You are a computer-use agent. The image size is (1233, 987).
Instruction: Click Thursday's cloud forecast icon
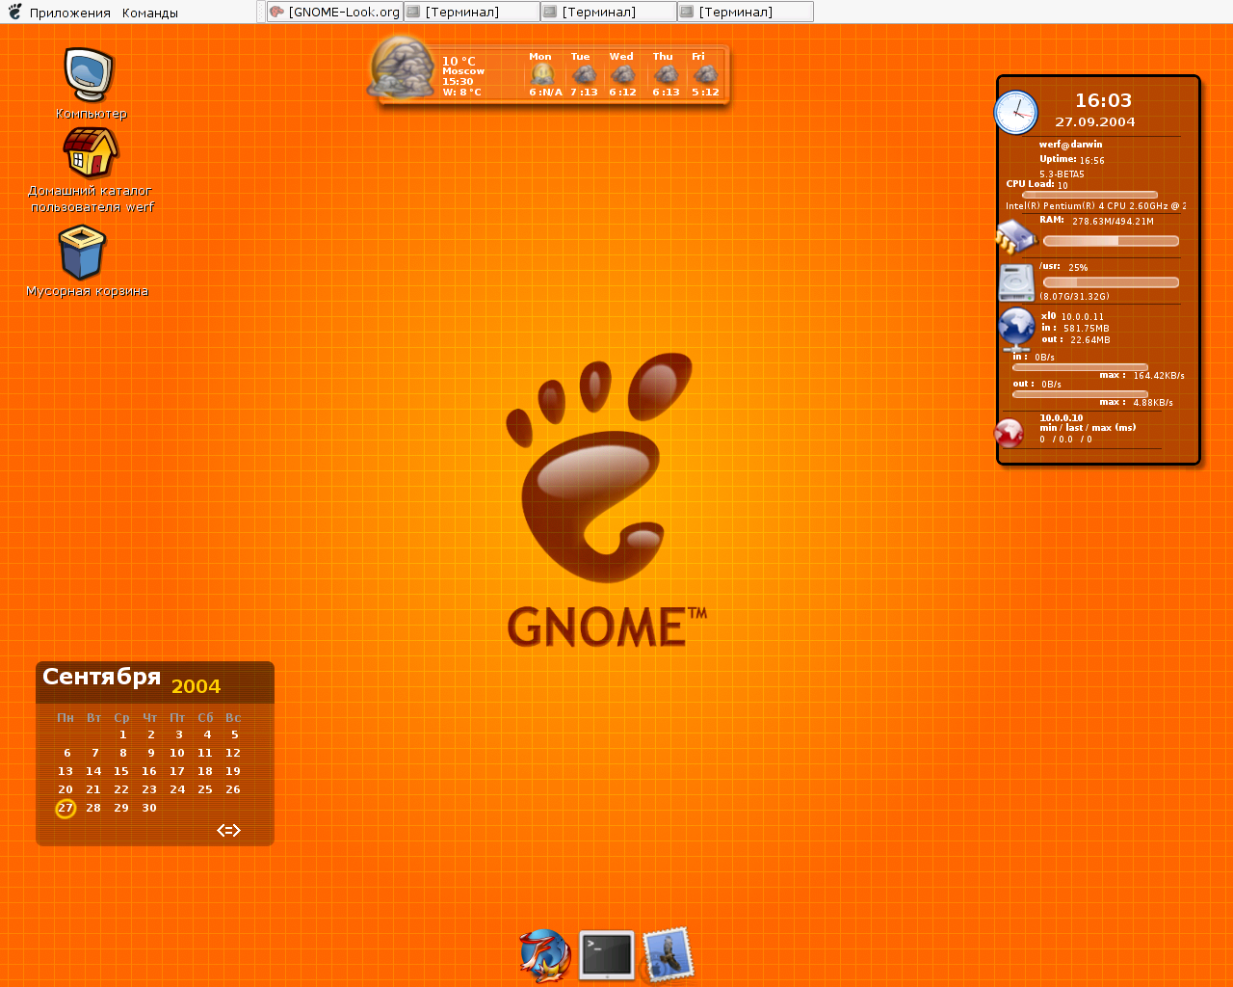pos(666,74)
